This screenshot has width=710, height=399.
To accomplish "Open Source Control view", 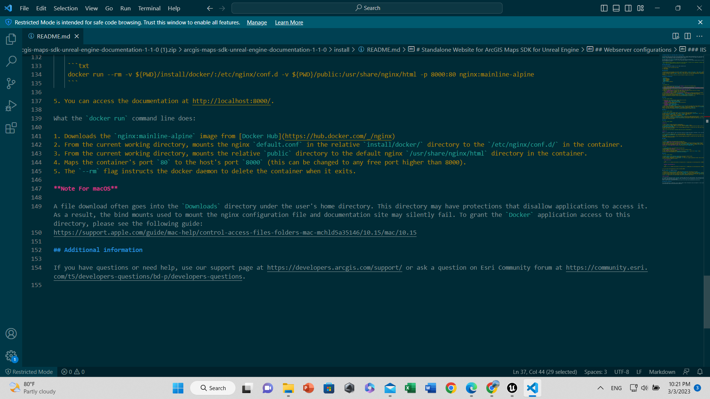I will [11, 83].
